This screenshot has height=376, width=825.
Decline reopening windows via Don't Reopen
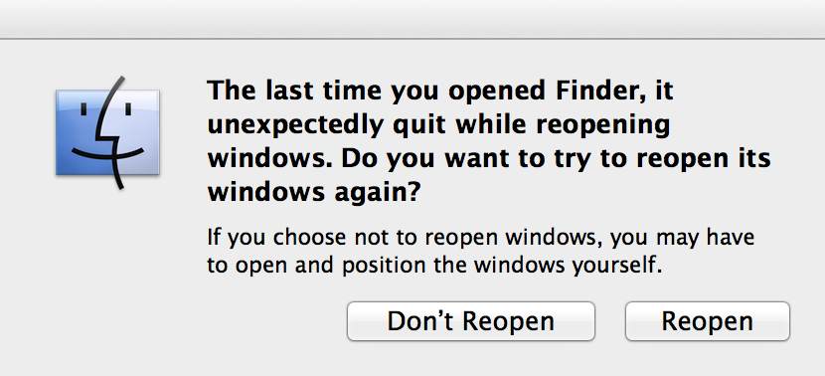(471, 321)
